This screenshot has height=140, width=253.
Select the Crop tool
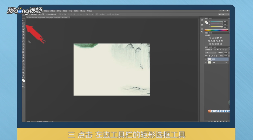[23, 32]
